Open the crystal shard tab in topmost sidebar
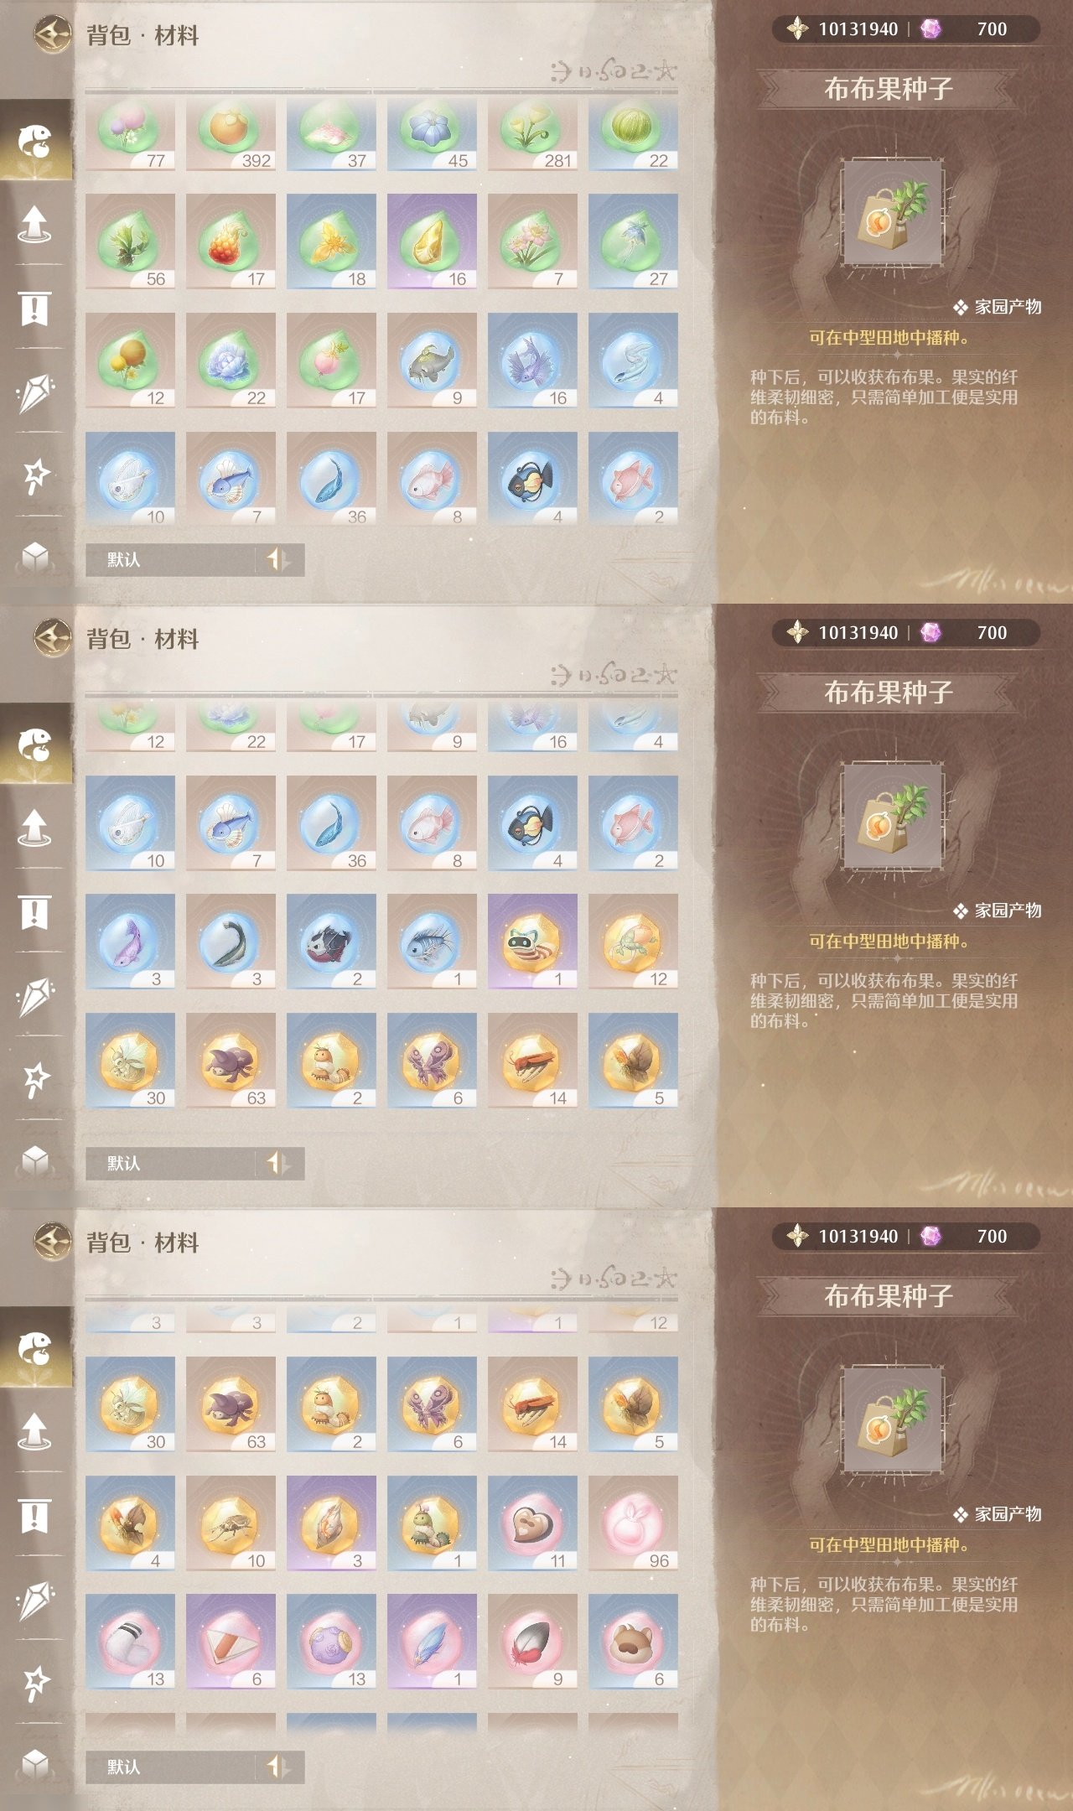Viewport: 1073px width, 1811px height. coord(35,392)
